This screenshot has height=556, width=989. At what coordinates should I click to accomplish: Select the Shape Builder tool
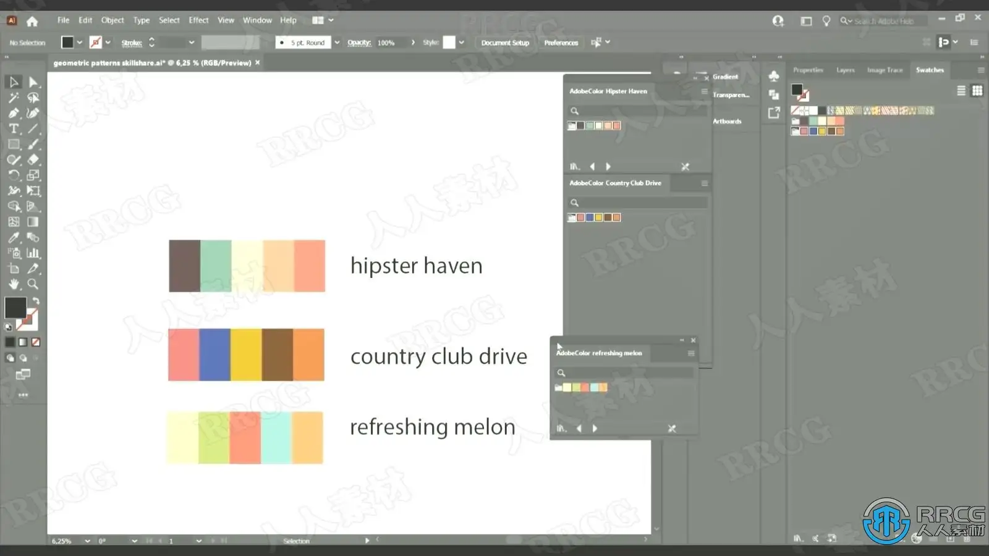pyautogui.click(x=14, y=206)
